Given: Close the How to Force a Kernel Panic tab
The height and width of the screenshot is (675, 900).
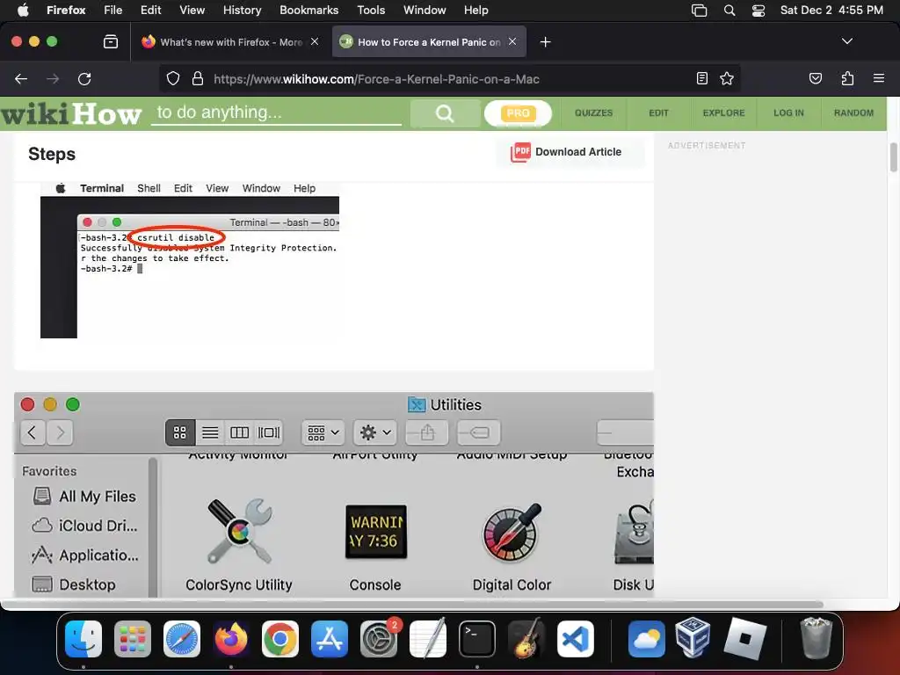Looking at the screenshot, I should (x=512, y=41).
